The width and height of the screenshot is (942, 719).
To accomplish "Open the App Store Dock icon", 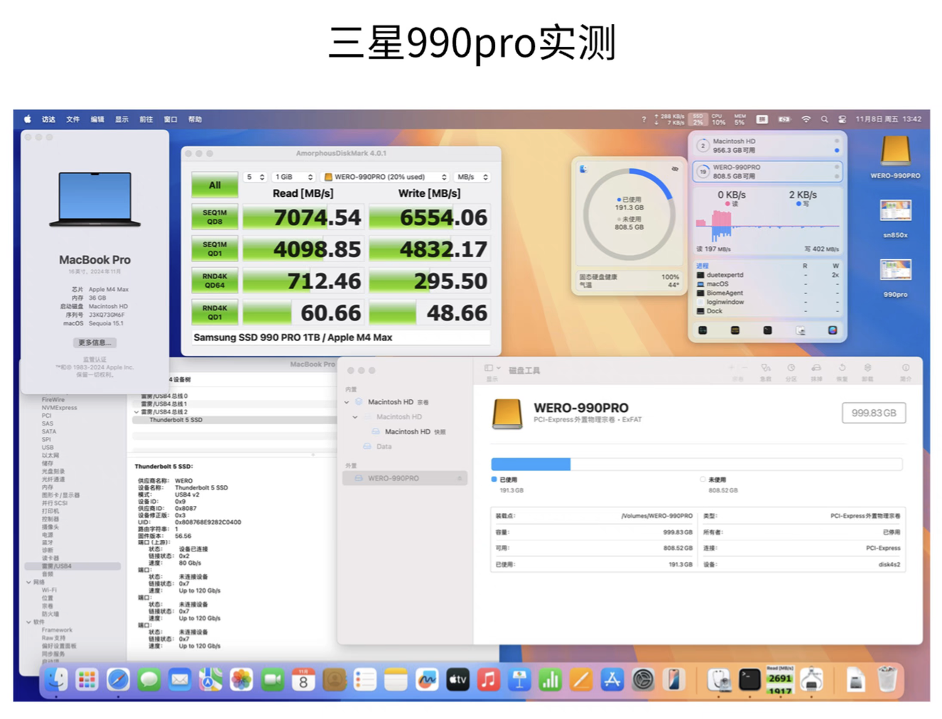I will [x=612, y=680].
